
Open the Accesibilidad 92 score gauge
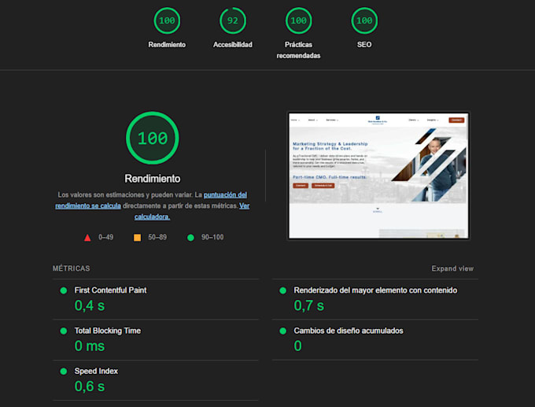click(x=232, y=20)
